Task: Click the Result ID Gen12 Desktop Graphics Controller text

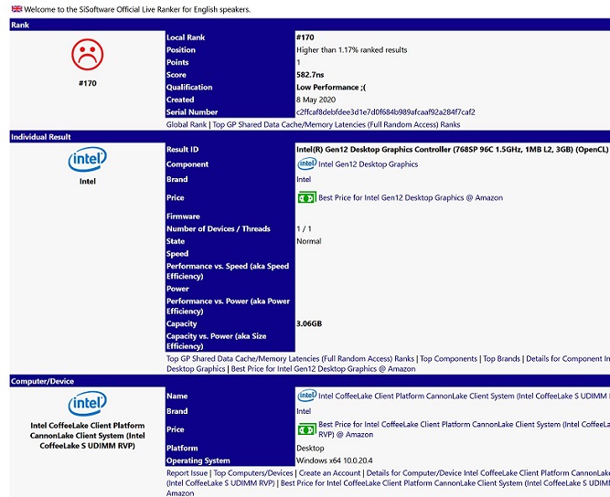Action: pos(452,150)
